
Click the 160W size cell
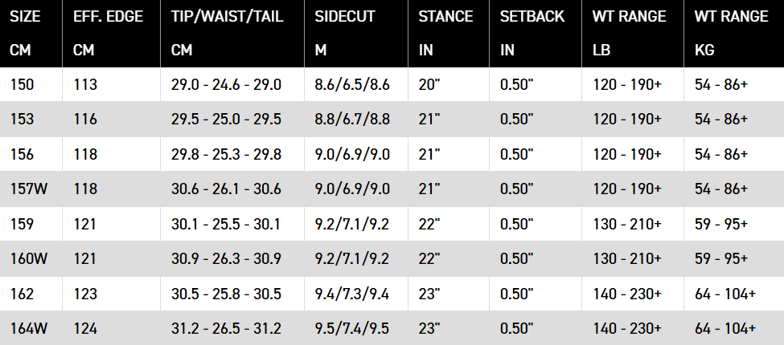click(x=27, y=258)
